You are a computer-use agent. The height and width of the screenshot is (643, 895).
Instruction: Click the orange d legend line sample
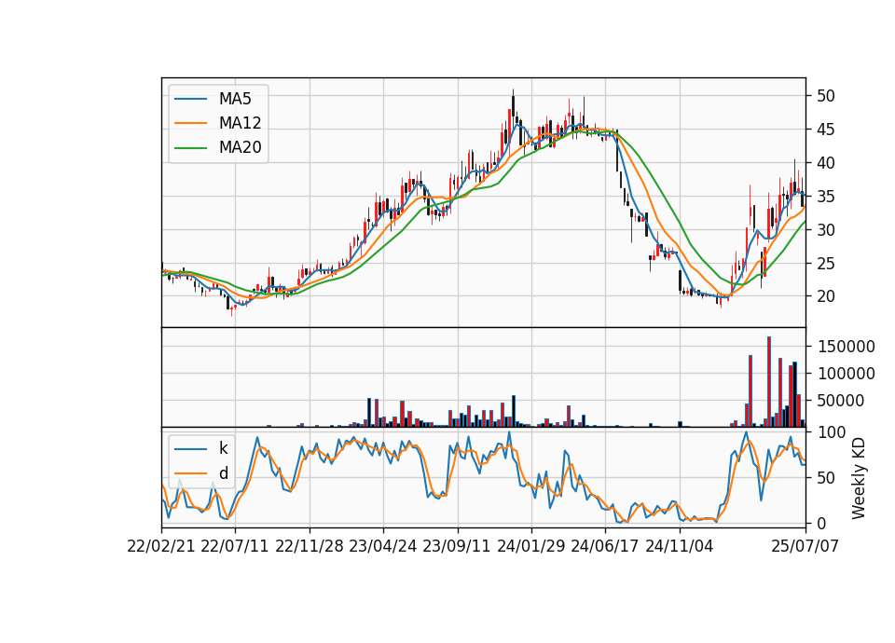pos(190,473)
